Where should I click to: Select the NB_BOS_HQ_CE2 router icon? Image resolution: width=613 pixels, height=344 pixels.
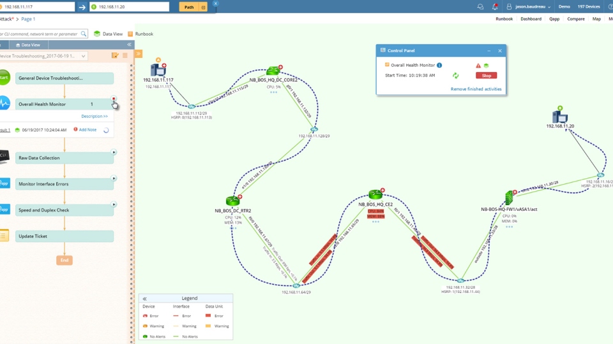click(x=375, y=195)
